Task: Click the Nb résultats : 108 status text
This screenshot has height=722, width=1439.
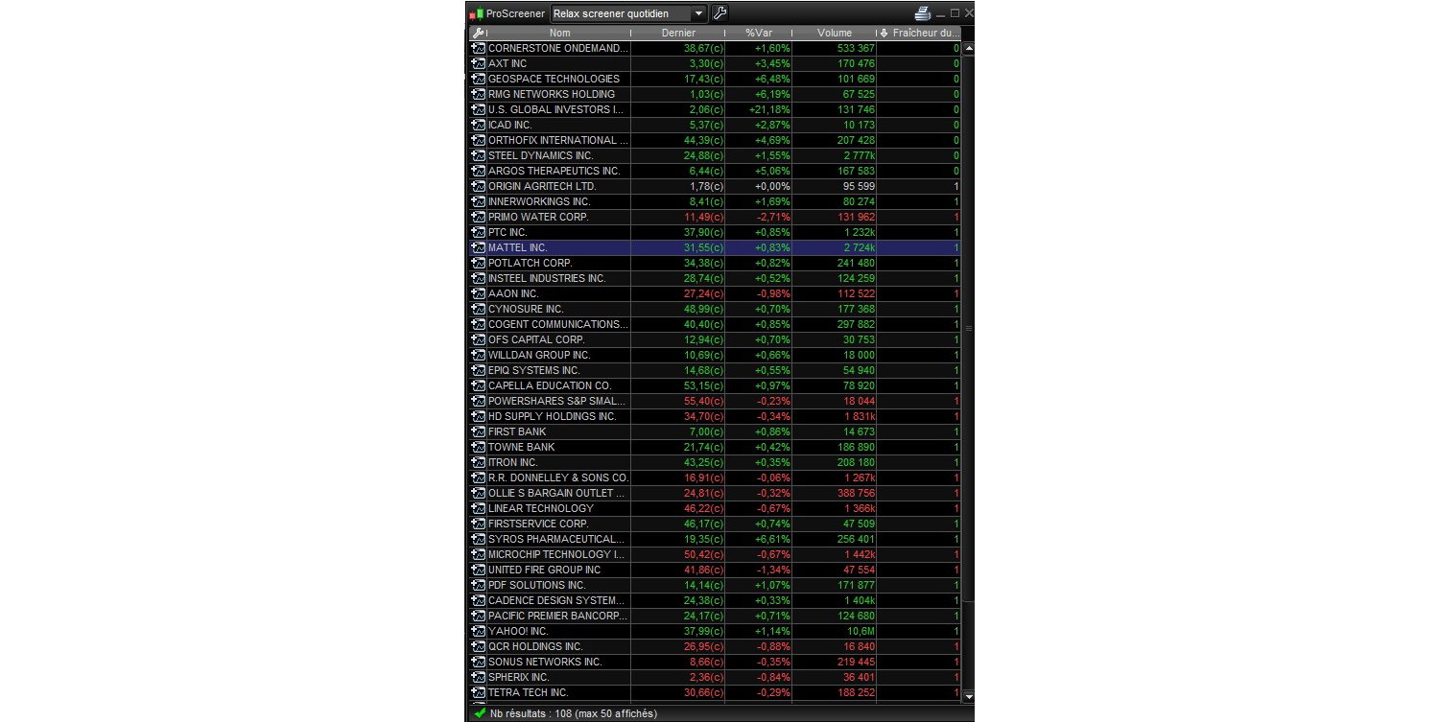Action: (x=573, y=713)
